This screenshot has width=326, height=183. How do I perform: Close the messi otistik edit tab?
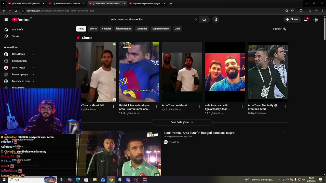click(84, 4)
